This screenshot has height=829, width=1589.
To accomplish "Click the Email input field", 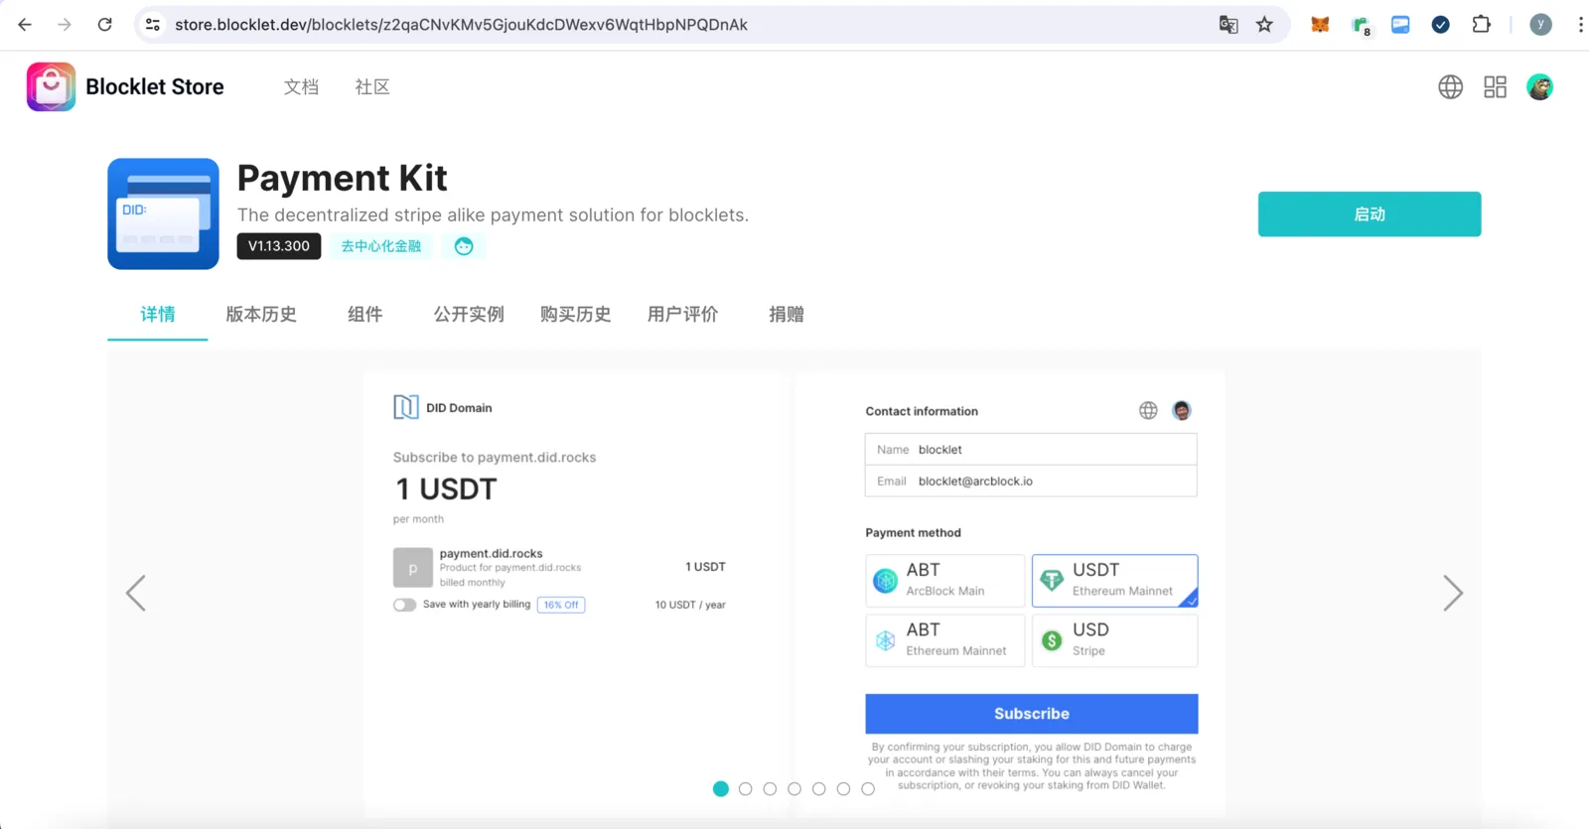I will pyautogui.click(x=1031, y=482).
